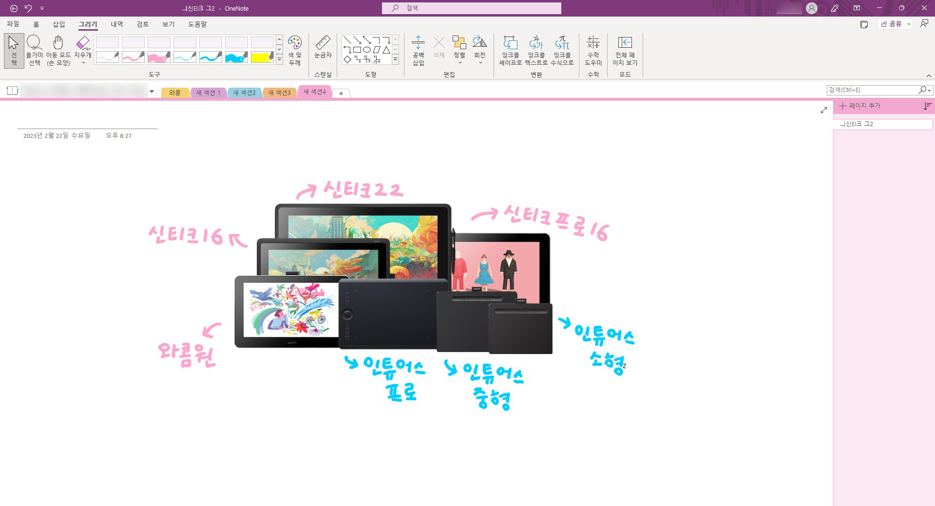Open the 파일 menu

(x=13, y=24)
